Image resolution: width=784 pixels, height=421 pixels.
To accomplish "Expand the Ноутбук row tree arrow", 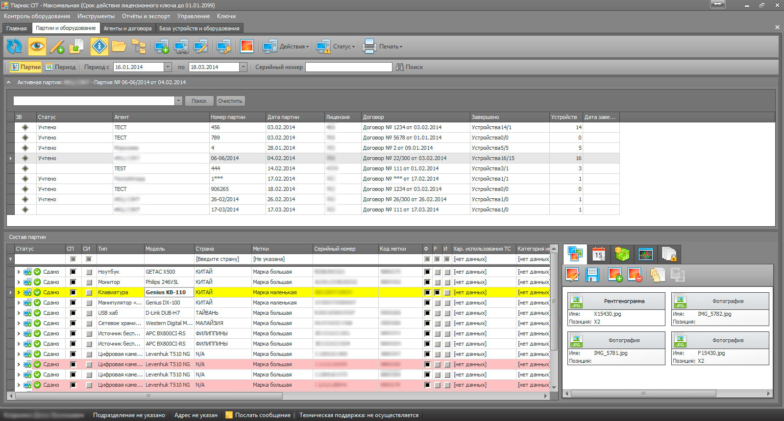I will point(19,272).
